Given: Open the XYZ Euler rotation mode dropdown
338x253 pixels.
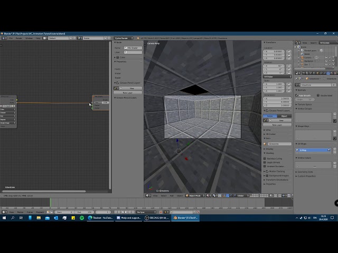Looking at the screenshot, I should pos(277,76).
